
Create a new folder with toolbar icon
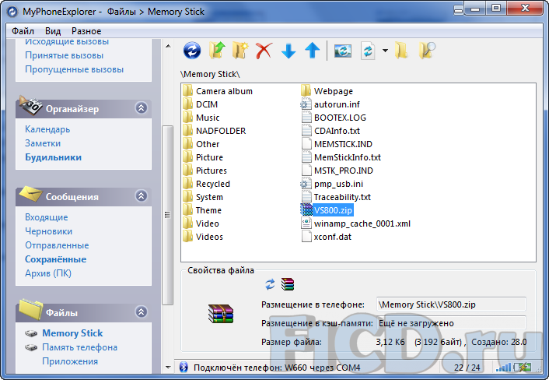coord(240,51)
